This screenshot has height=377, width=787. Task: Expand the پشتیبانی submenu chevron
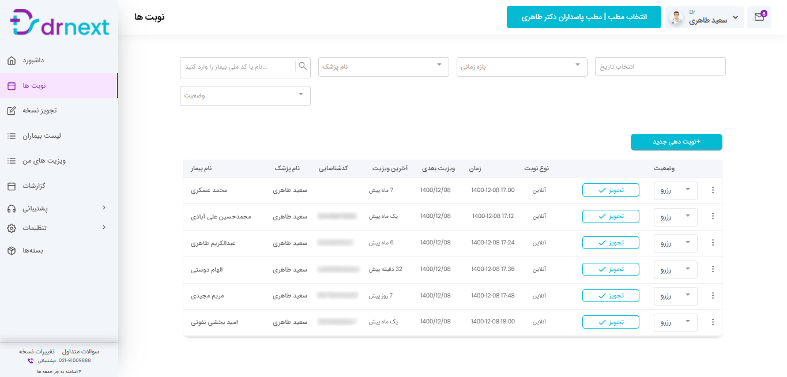pos(104,208)
